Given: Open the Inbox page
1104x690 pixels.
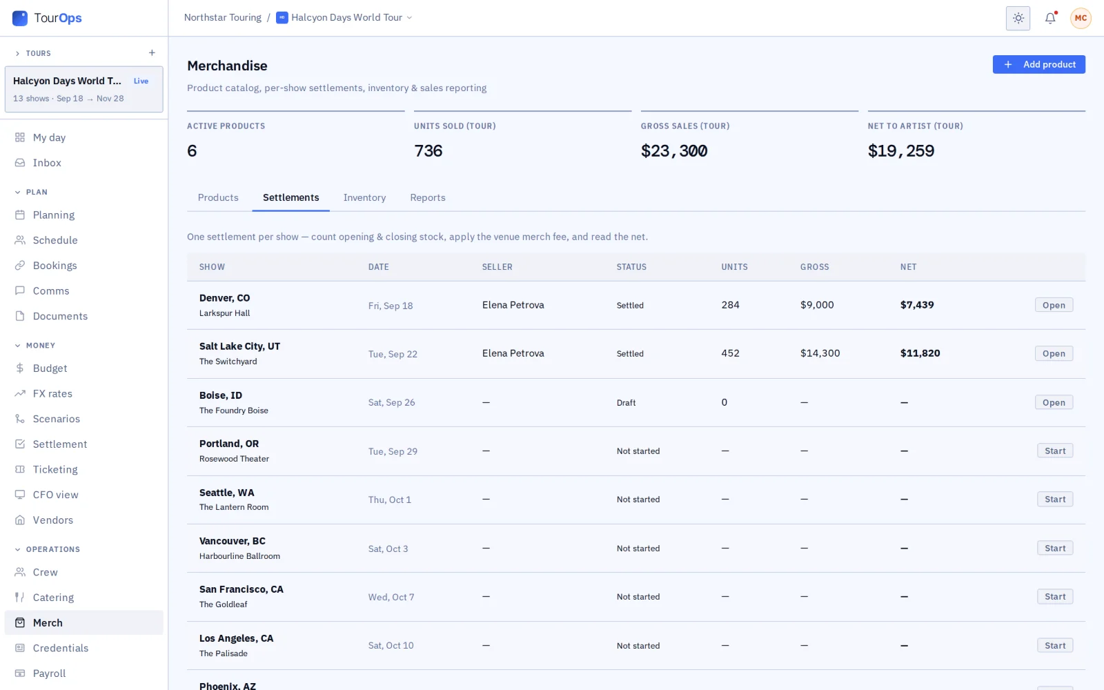Looking at the screenshot, I should pos(83,163).
